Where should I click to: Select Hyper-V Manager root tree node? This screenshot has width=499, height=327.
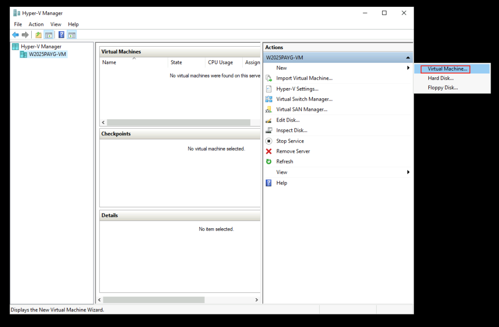(x=41, y=46)
